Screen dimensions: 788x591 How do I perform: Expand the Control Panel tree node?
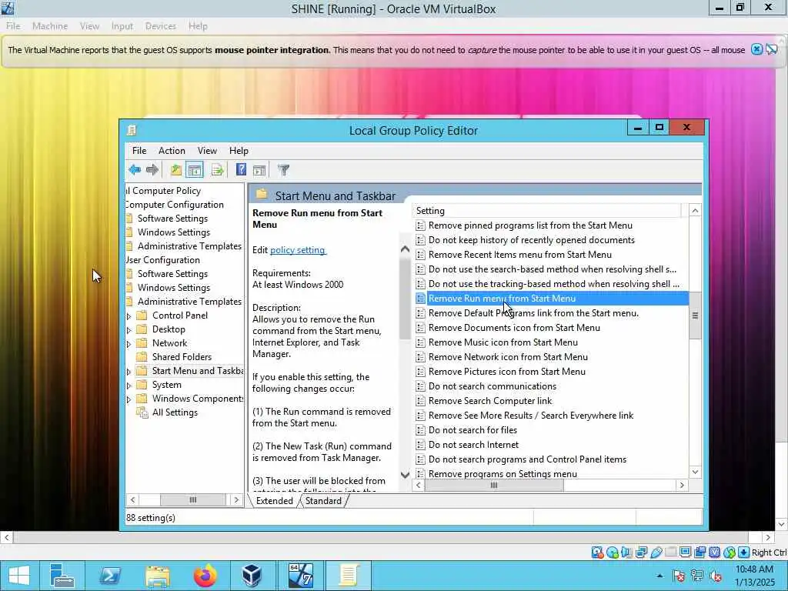pos(129,316)
